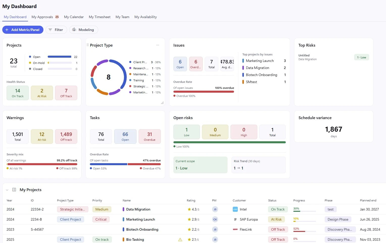
Task: Open the My Timesheet tab
Action: (100, 17)
